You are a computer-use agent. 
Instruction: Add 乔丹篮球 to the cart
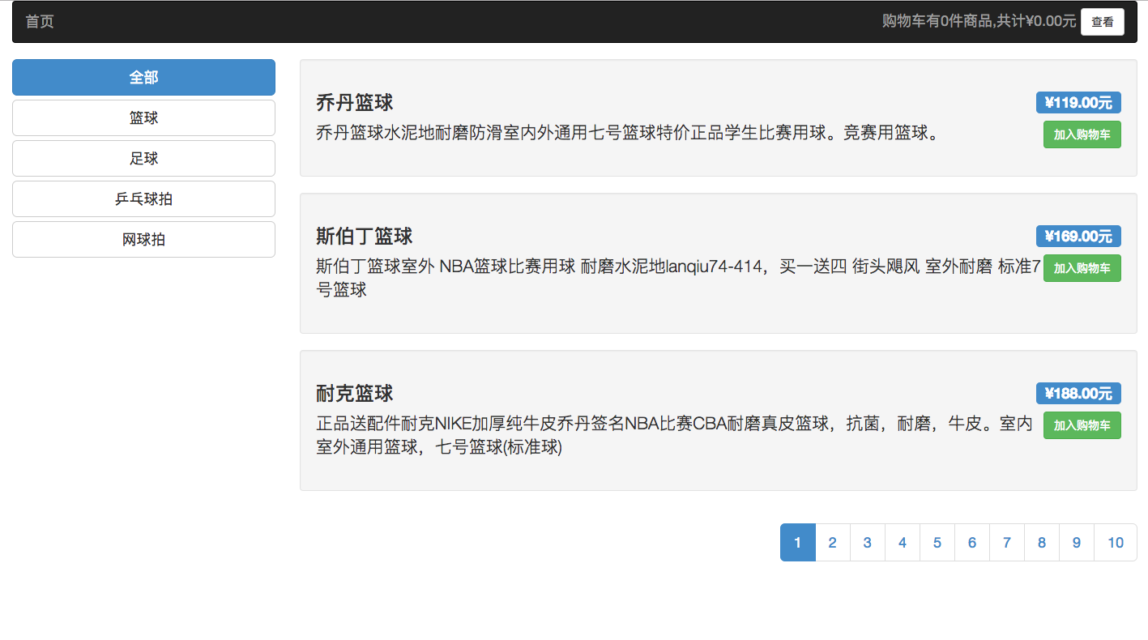pyautogui.click(x=1082, y=134)
